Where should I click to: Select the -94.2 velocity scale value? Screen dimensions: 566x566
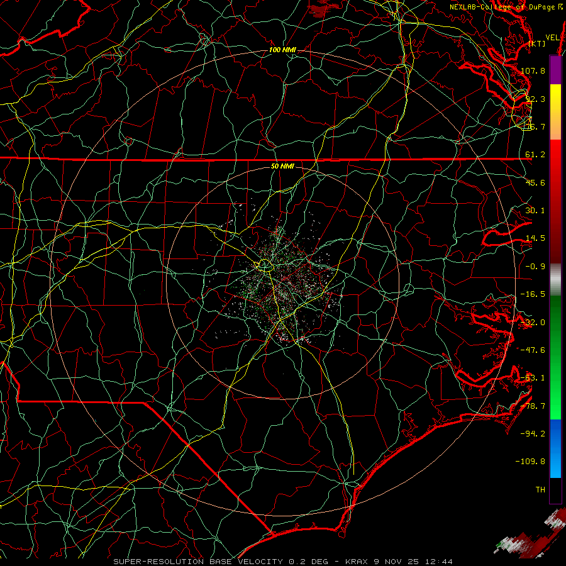(x=533, y=434)
